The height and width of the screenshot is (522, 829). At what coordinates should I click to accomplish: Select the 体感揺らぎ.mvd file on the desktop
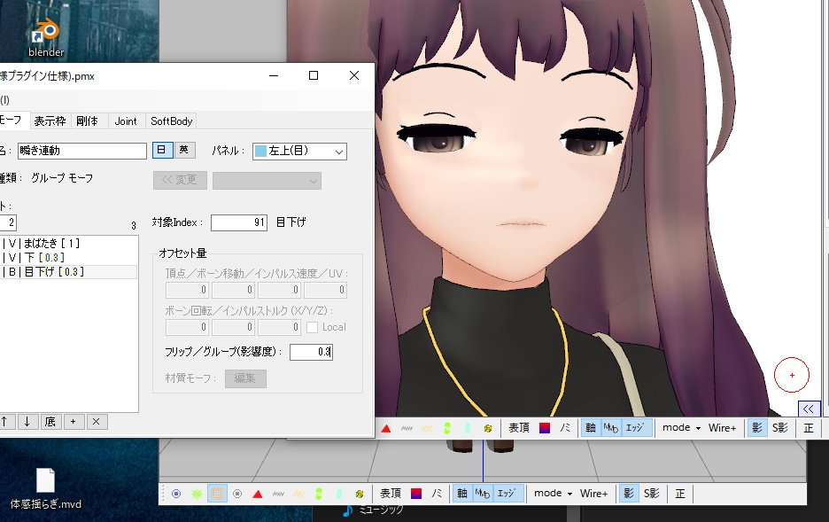46,488
